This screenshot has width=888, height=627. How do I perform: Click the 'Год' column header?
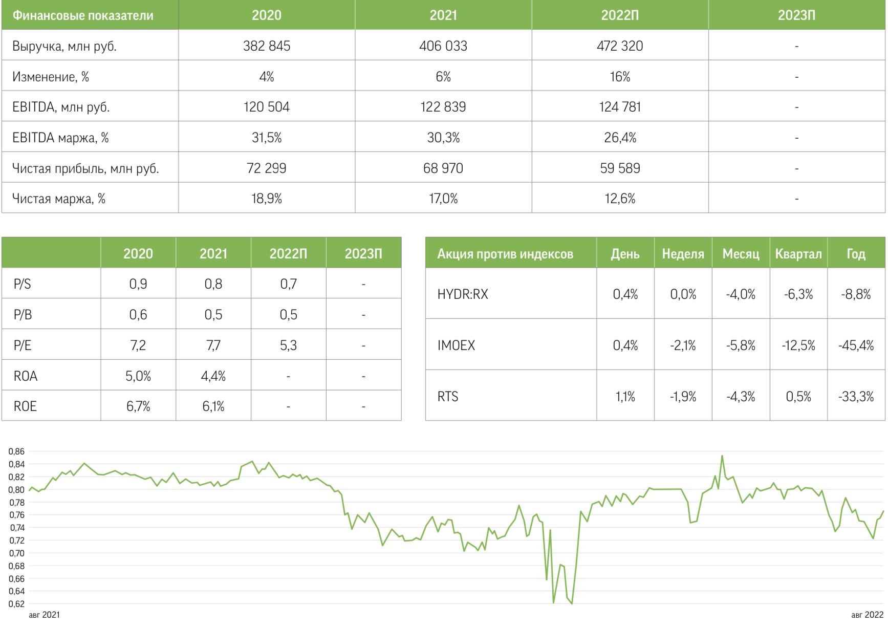tap(856, 254)
